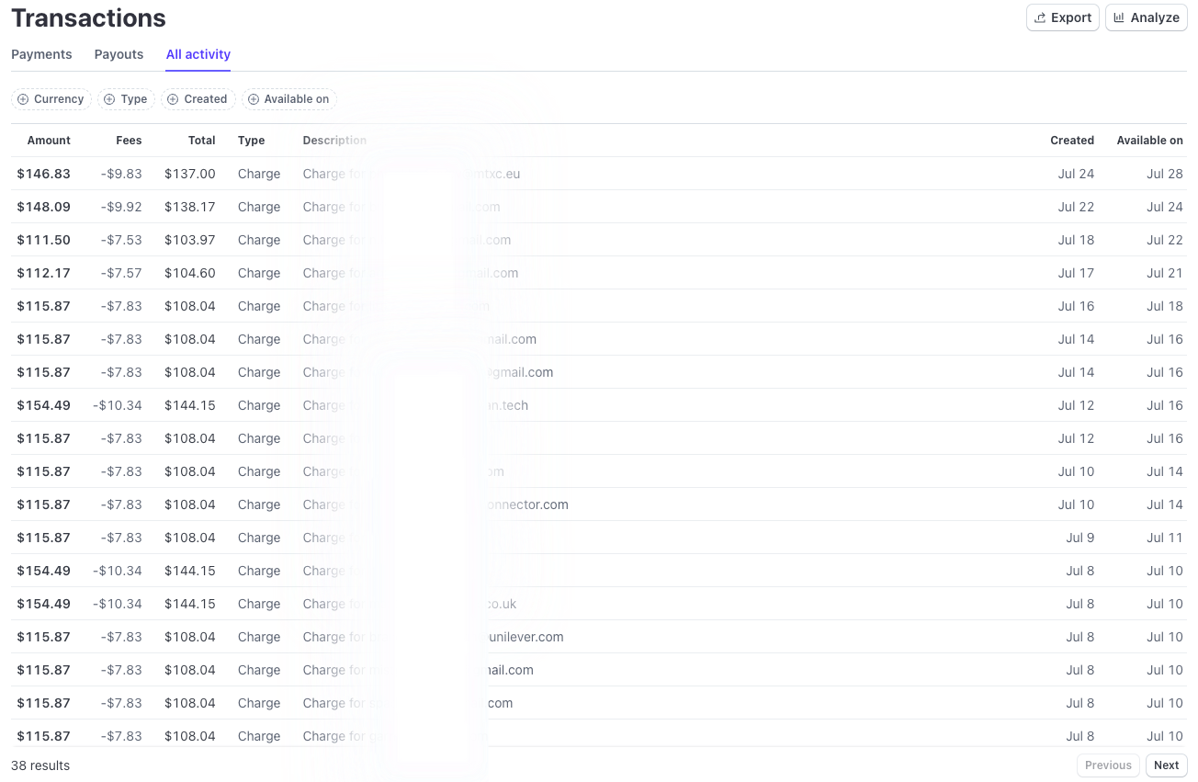Go to the Next page of results

click(1167, 765)
